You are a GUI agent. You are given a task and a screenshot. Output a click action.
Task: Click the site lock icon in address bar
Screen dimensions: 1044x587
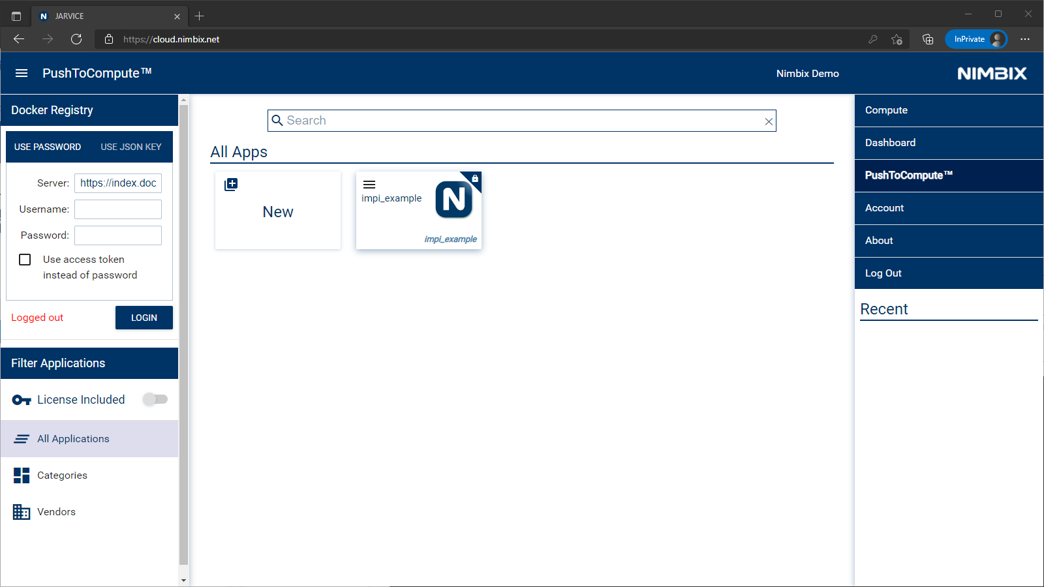coord(109,39)
